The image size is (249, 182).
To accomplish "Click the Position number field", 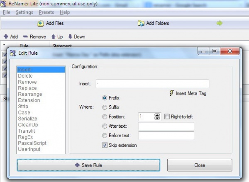I will pyautogui.click(x=146, y=116).
